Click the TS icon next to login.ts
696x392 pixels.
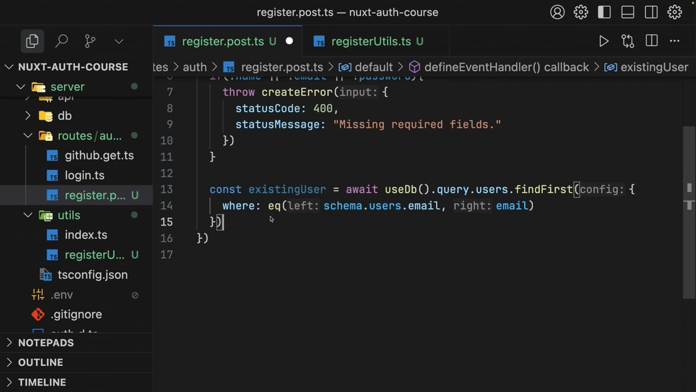(52, 175)
